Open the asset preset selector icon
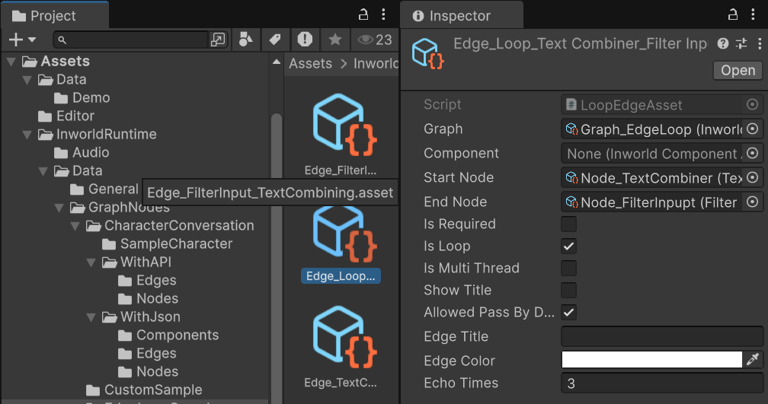 pyautogui.click(x=741, y=43)
